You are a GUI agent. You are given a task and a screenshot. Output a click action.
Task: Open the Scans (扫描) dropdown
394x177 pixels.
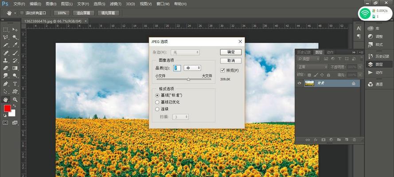(x=180, y=117)
